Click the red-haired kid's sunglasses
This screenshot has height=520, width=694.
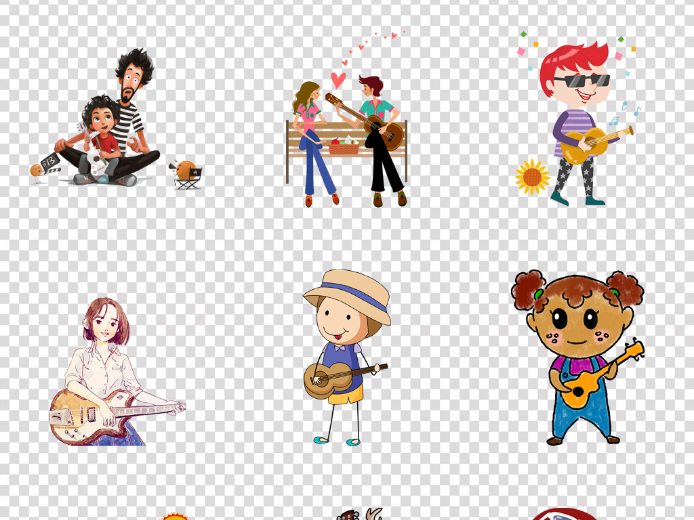581,81
